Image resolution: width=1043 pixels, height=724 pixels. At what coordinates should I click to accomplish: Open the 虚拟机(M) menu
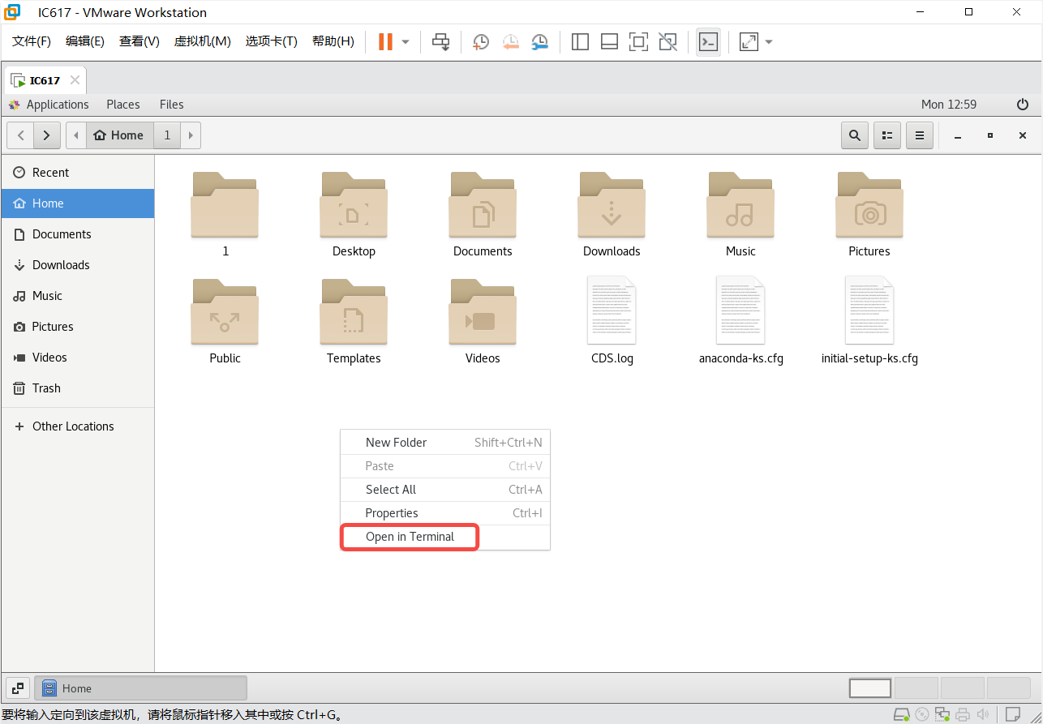coord(203,41)
